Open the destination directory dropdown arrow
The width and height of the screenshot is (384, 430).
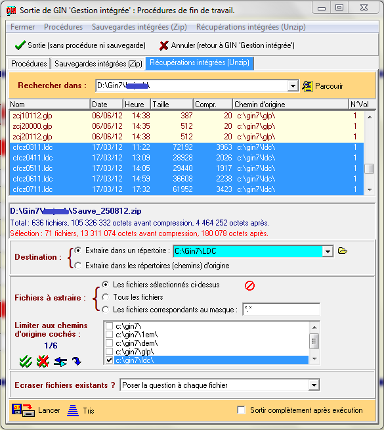(x=328, y=251)
